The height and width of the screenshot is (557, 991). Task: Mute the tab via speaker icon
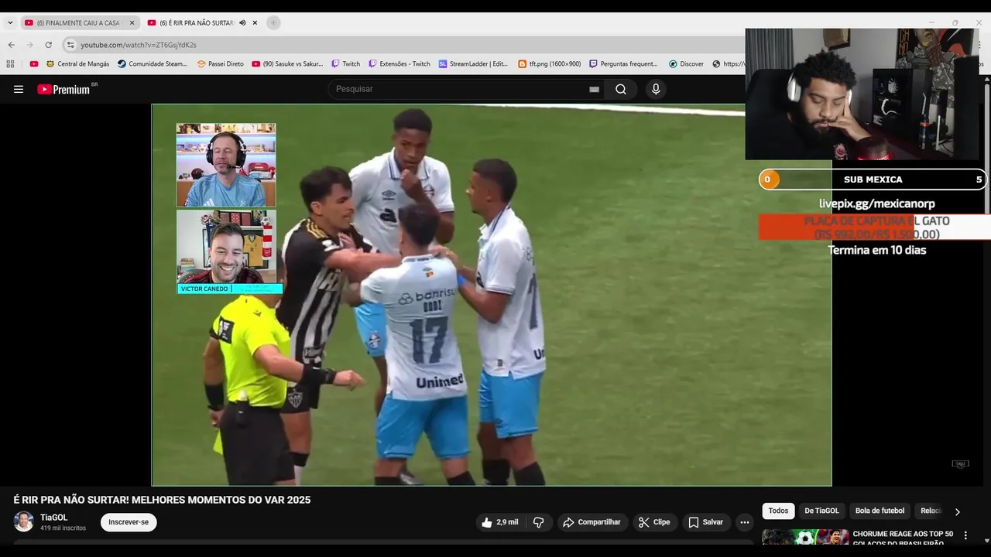tap(242, 23)
